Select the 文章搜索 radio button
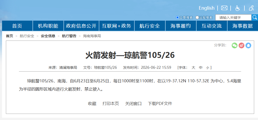The image size is (258, 120). 177,17
